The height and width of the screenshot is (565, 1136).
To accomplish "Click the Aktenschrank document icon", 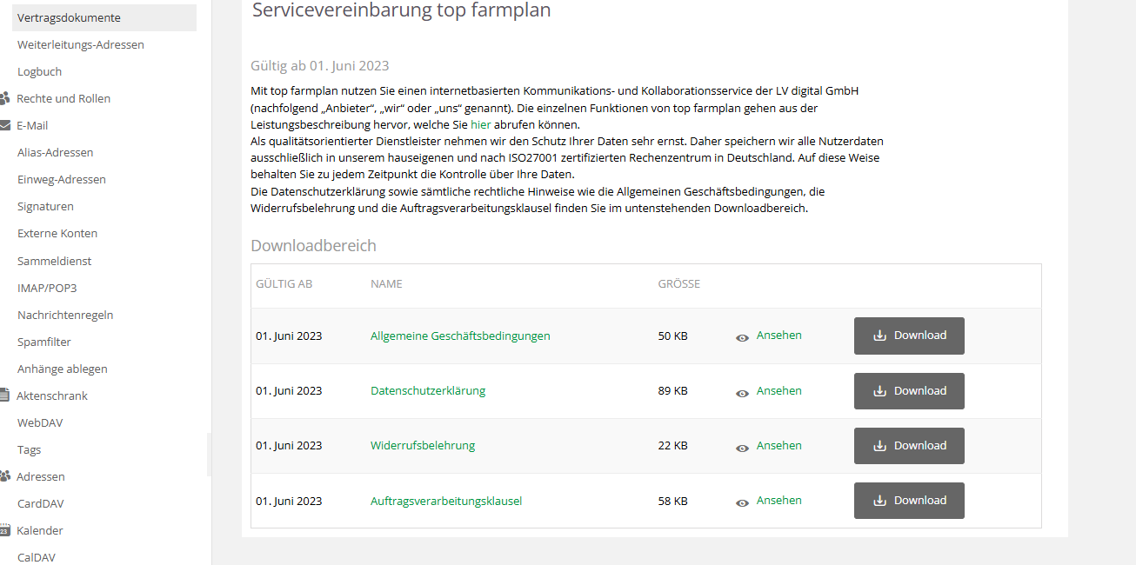I will point(5,395).
